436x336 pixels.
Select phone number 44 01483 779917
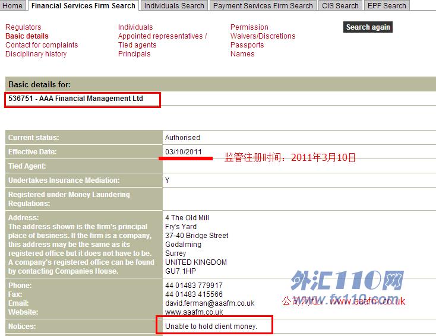(194, 285)
